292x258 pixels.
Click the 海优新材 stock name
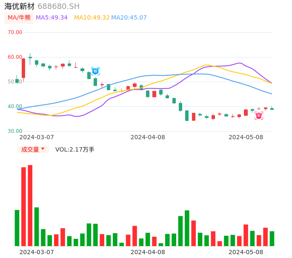tap(20, 6)
